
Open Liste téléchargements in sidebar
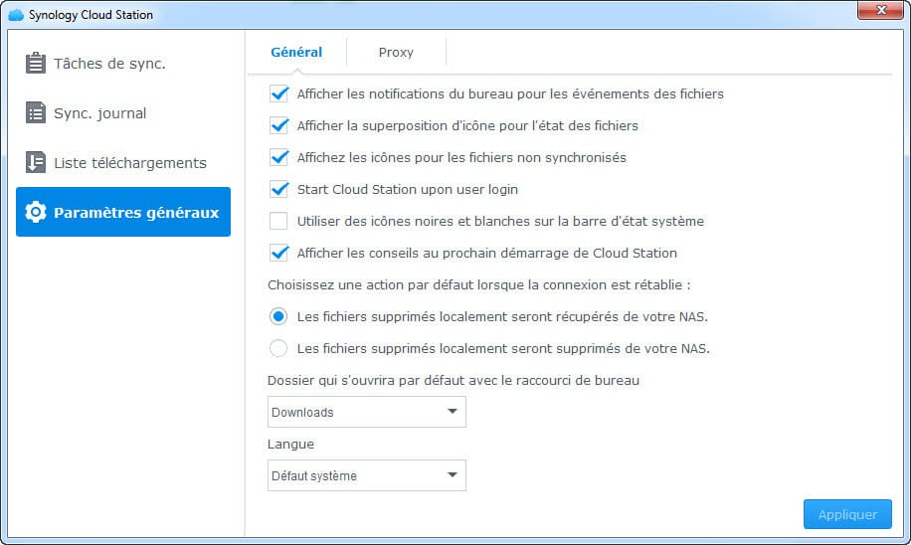[123, 163]
